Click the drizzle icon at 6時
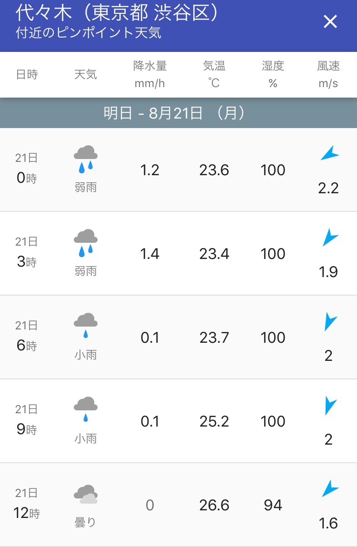 coord(86,326)
